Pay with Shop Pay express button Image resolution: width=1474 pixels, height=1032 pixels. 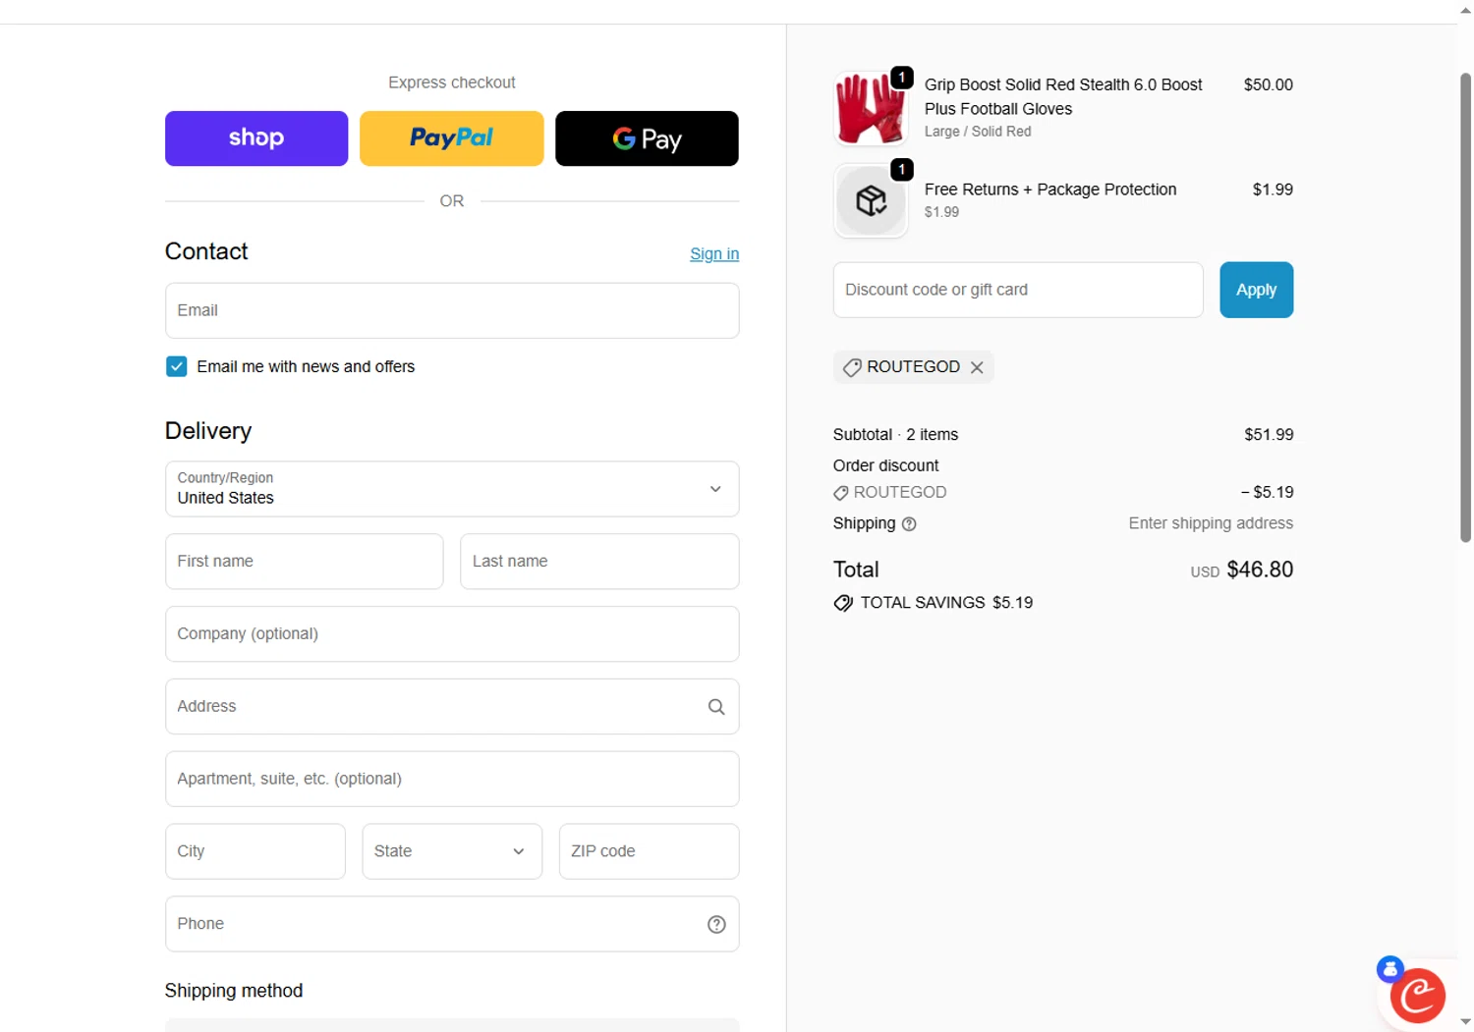tap(256, 138)
